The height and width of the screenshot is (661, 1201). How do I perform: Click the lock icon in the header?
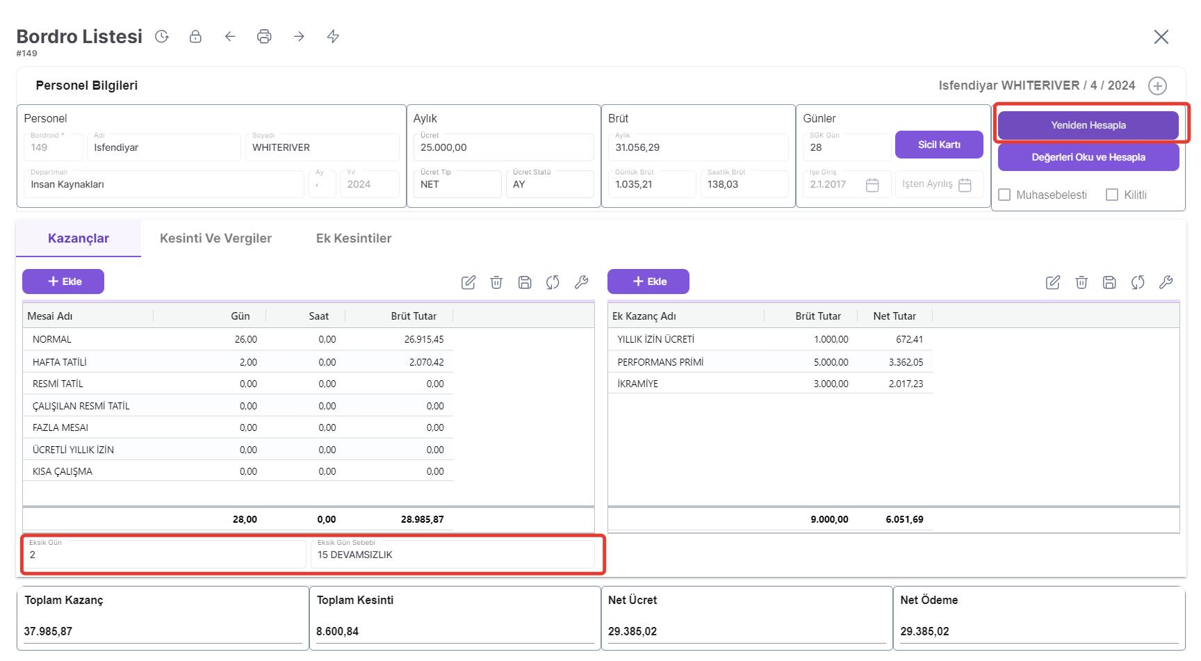point(195,37)
